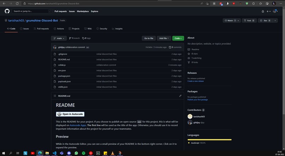285x156 pixels.
Task: Reload the page in browser
Action: [x=17, y=4]
